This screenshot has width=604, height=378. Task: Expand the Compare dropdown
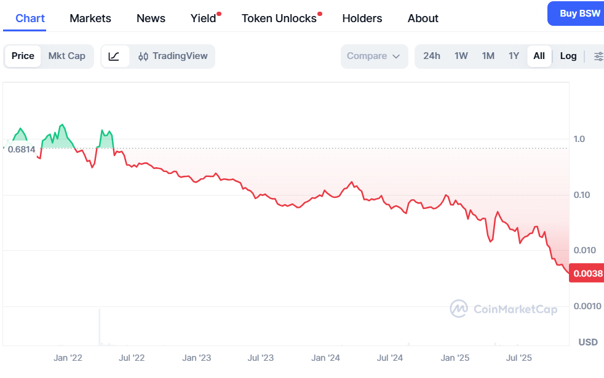click(374, 56)
